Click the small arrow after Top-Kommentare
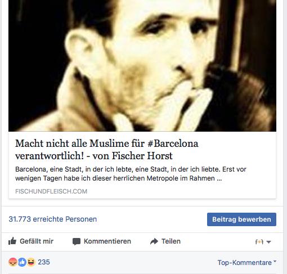The height and width of the screenshot is (274, 287). pos(275,261)
